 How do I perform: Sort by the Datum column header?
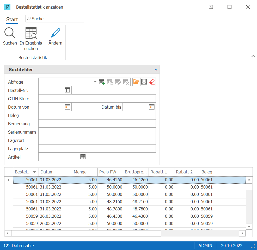point(56,172)
